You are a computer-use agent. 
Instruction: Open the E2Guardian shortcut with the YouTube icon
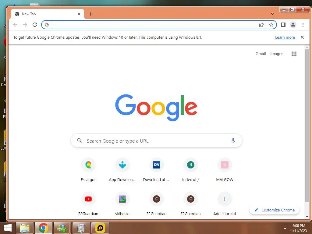(88, 204)
